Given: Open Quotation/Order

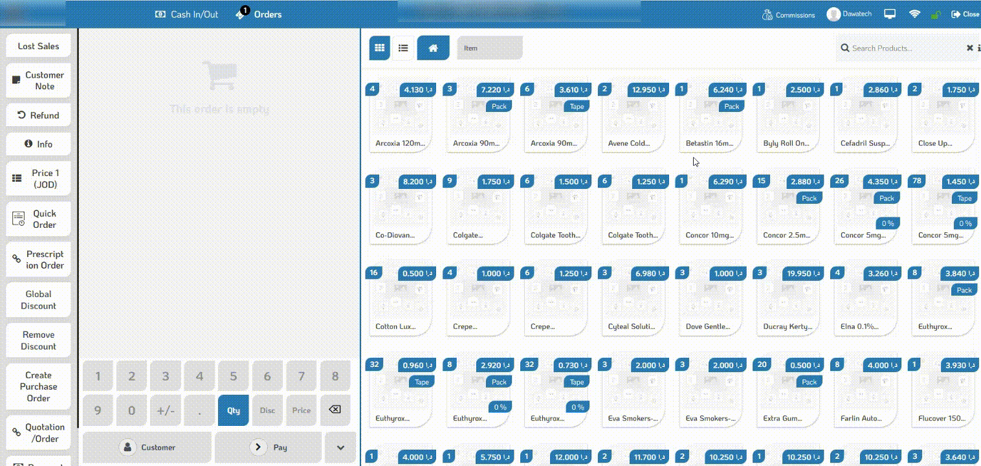Looking at the screenshot, I should pos(38,432).
